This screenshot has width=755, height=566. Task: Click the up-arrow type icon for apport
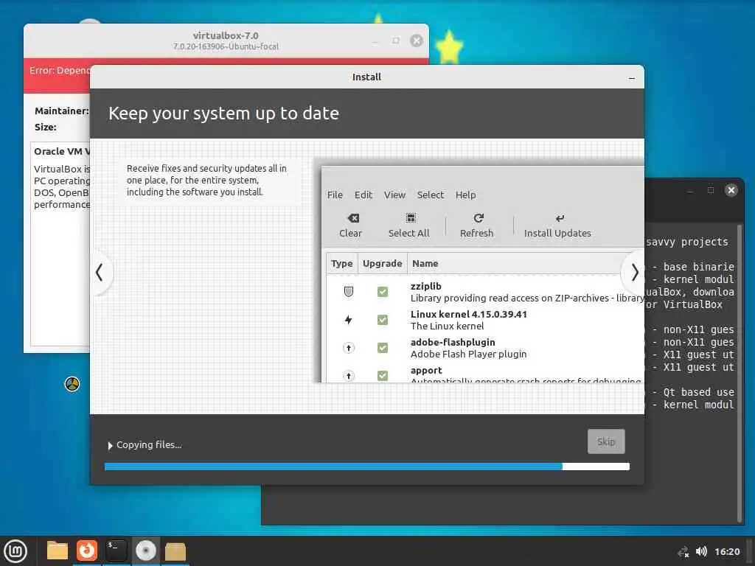pyautogui.click(x=349, y=375)
